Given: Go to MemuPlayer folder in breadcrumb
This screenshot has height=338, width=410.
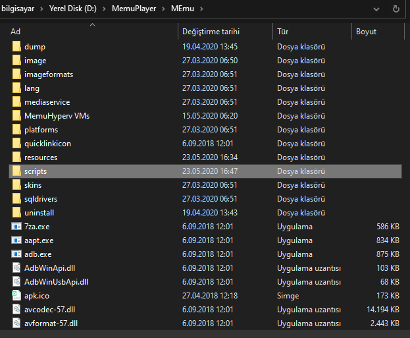Looking at the screenshot, I should point(140,10).
